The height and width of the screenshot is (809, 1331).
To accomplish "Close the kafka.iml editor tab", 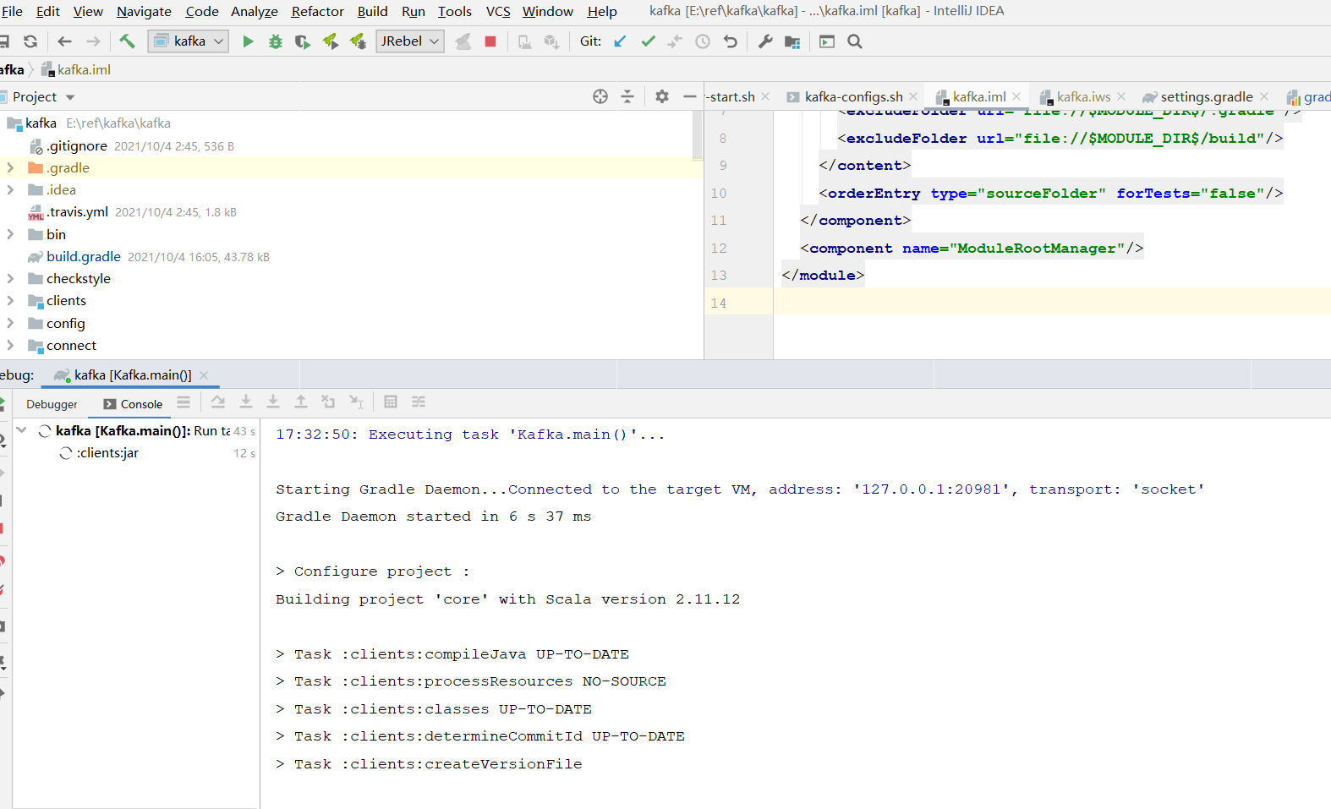I will coord(1016,96).
